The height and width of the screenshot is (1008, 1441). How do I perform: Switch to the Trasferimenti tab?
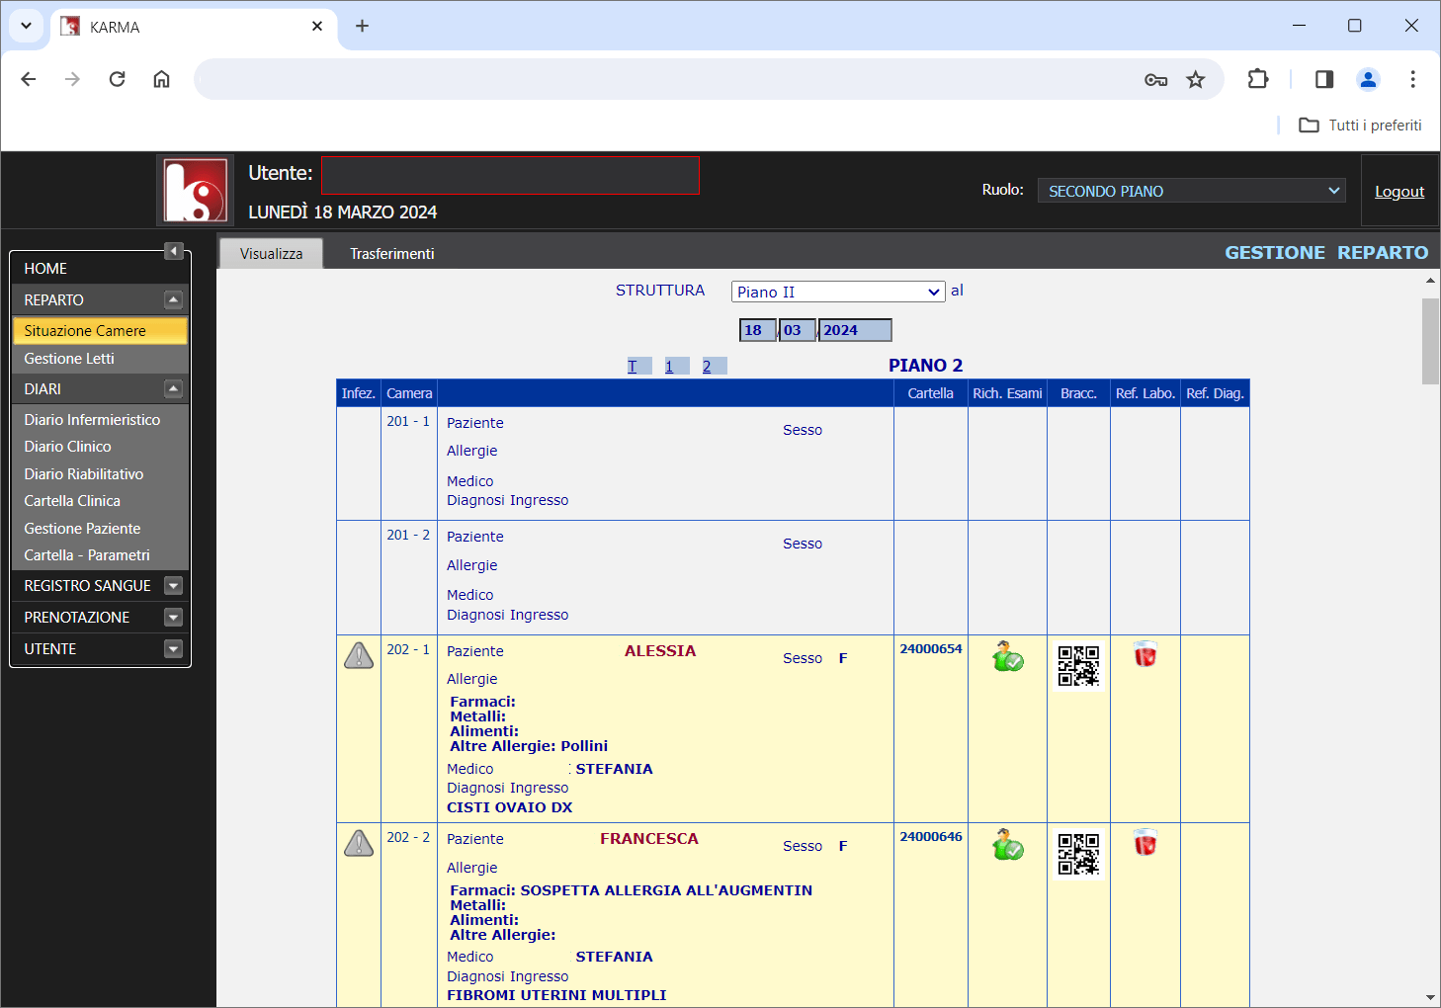click(392, 253)
